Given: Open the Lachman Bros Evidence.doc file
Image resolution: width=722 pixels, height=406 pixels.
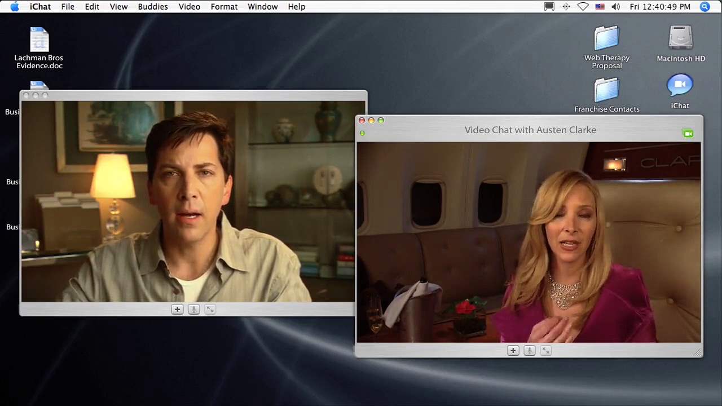Looking at the screenshot, I should pyautogui.click(x=39, y=41).
